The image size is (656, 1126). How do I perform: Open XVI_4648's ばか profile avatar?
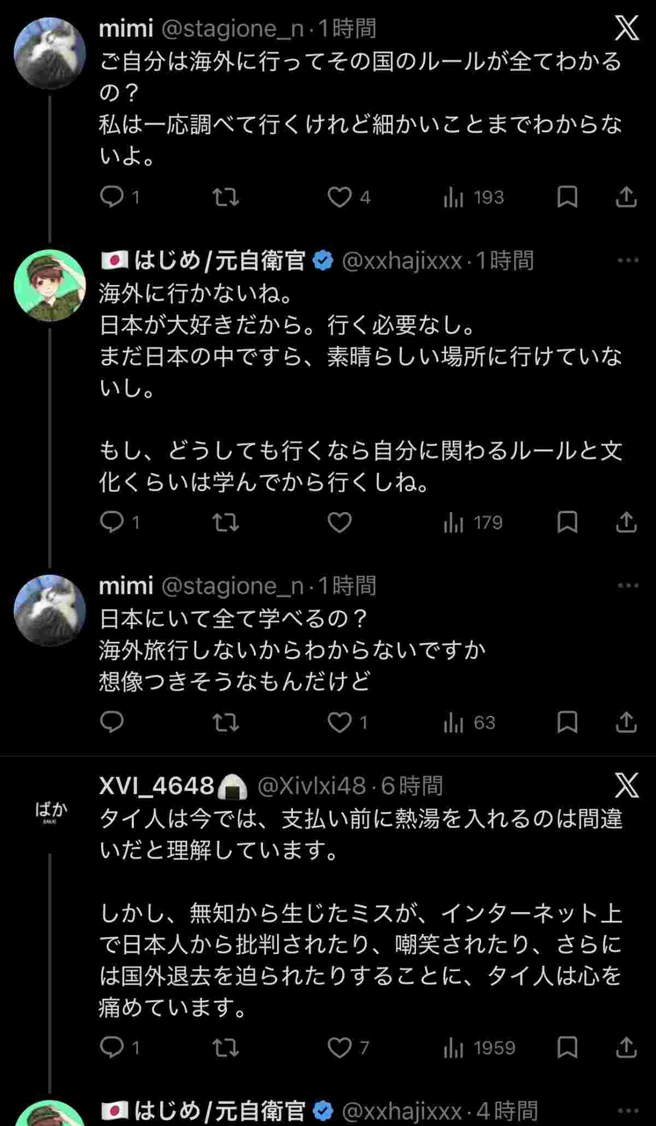coord(50,810)
